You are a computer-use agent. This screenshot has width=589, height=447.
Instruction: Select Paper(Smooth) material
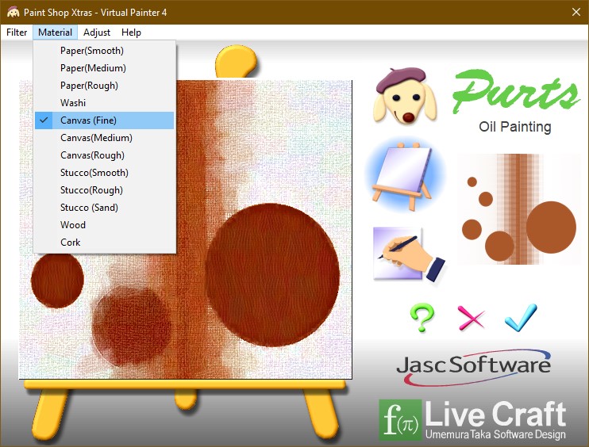[x=105, y=51]
